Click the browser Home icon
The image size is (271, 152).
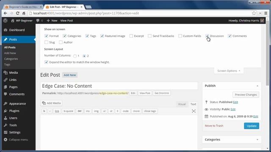pos(24,13)
